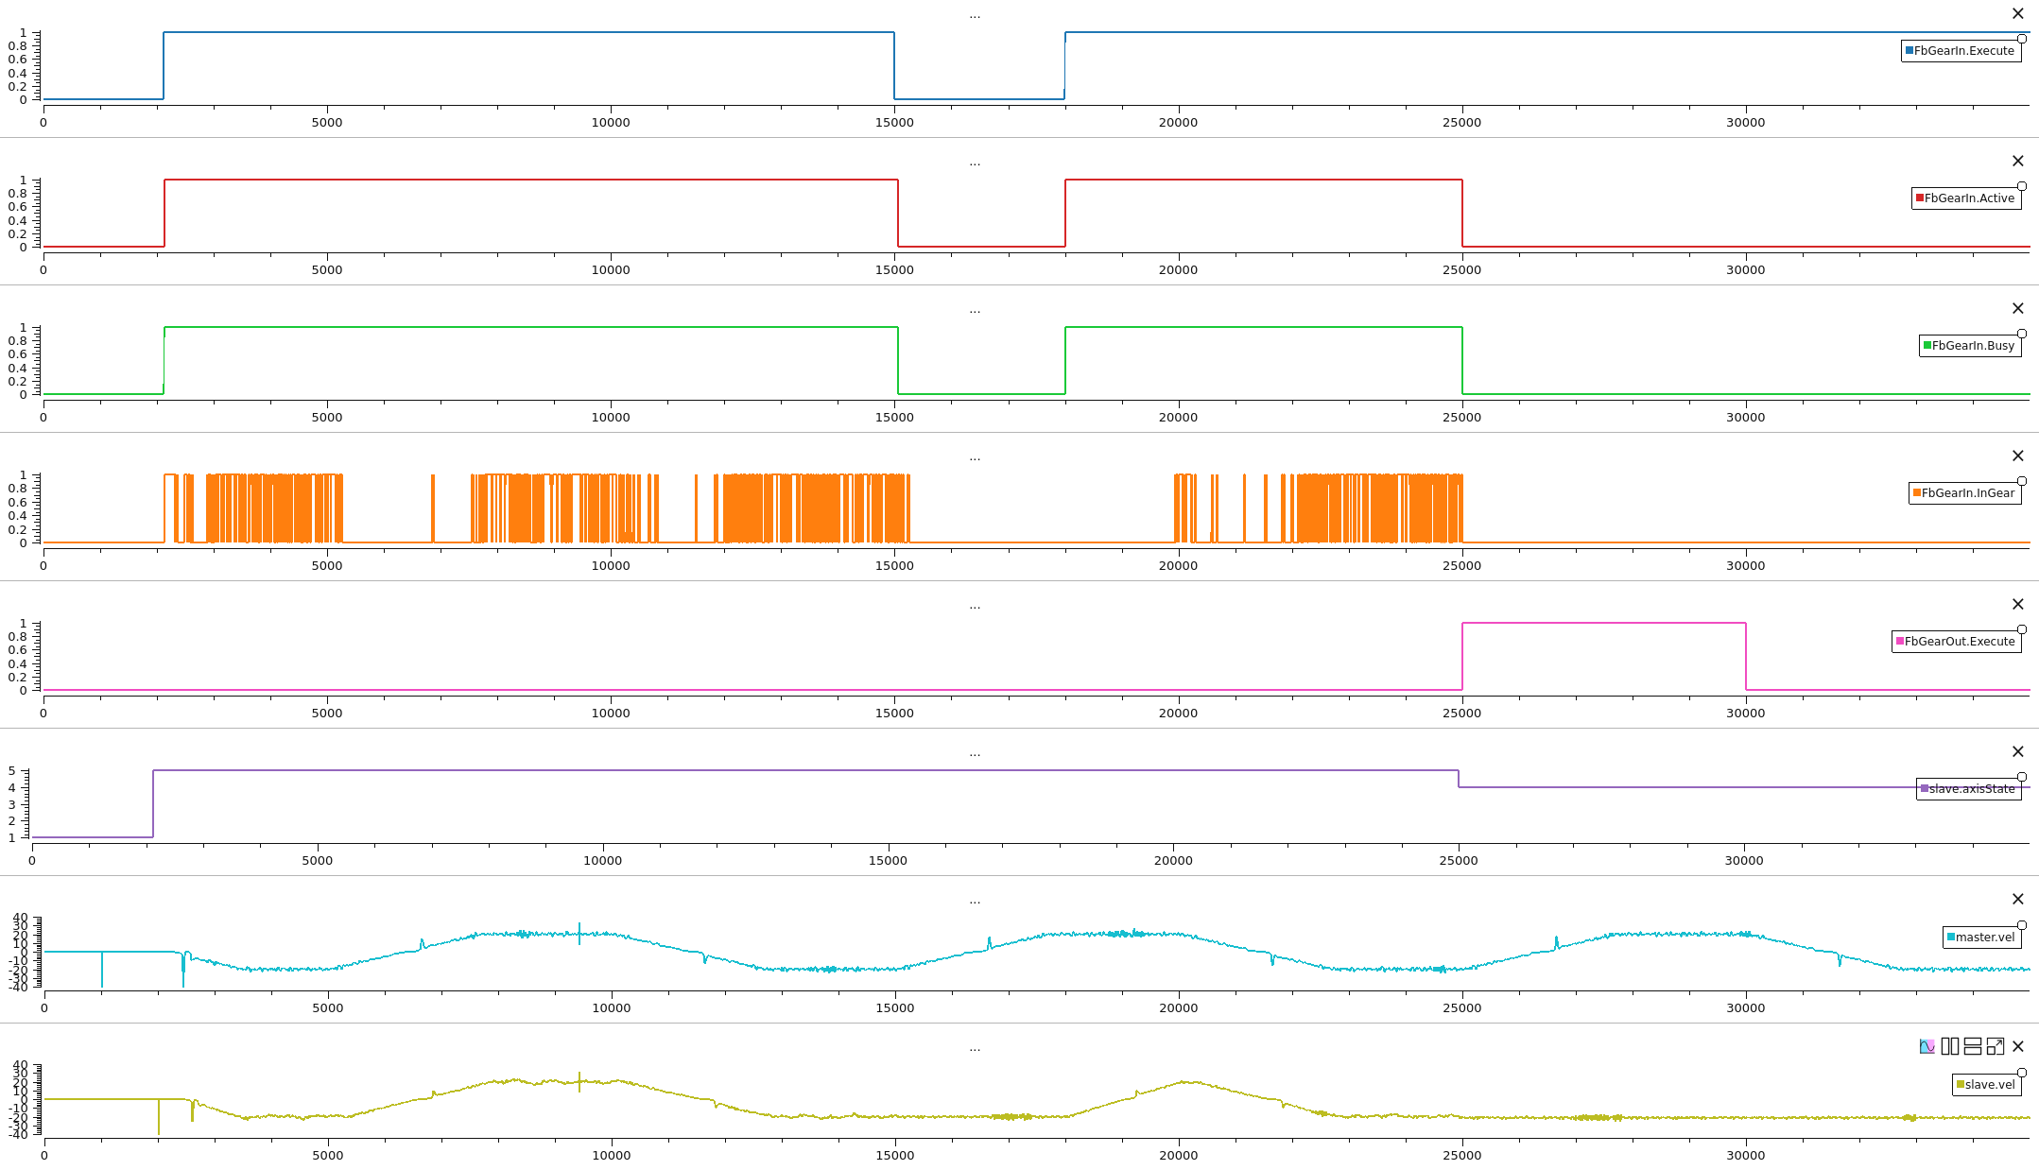Click the title dots above slave.vel plot
Image resolution: width=2039 pixels, height=1170 pixels.
(x=975, y=1048)
